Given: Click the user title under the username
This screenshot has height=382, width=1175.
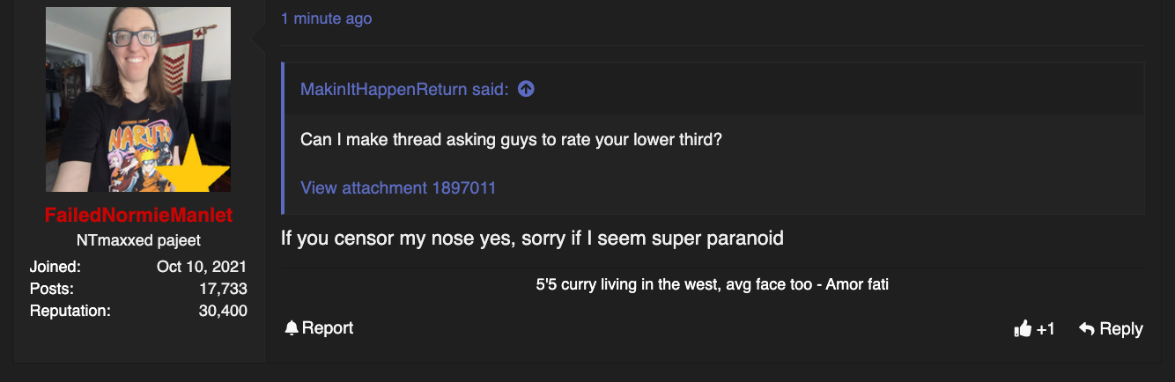Looking at the screenshot, I should tap(138, 240).
